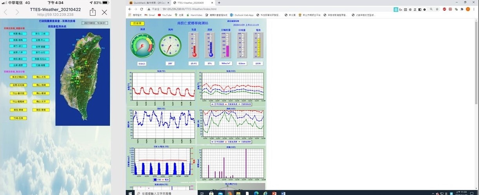Click the magenta solar radiation gauge

[x=226, y=45]
